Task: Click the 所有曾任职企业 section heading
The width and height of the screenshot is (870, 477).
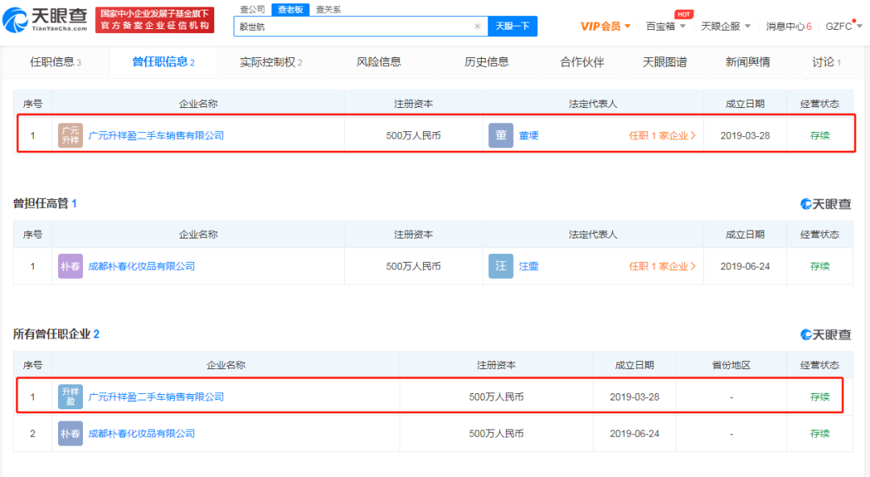Action: pos(56,334)
